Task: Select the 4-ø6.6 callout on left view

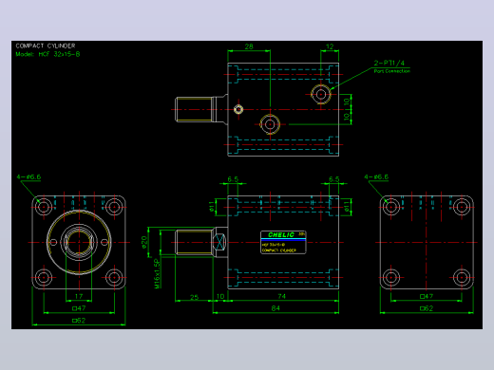Action: tap(28, 177)
